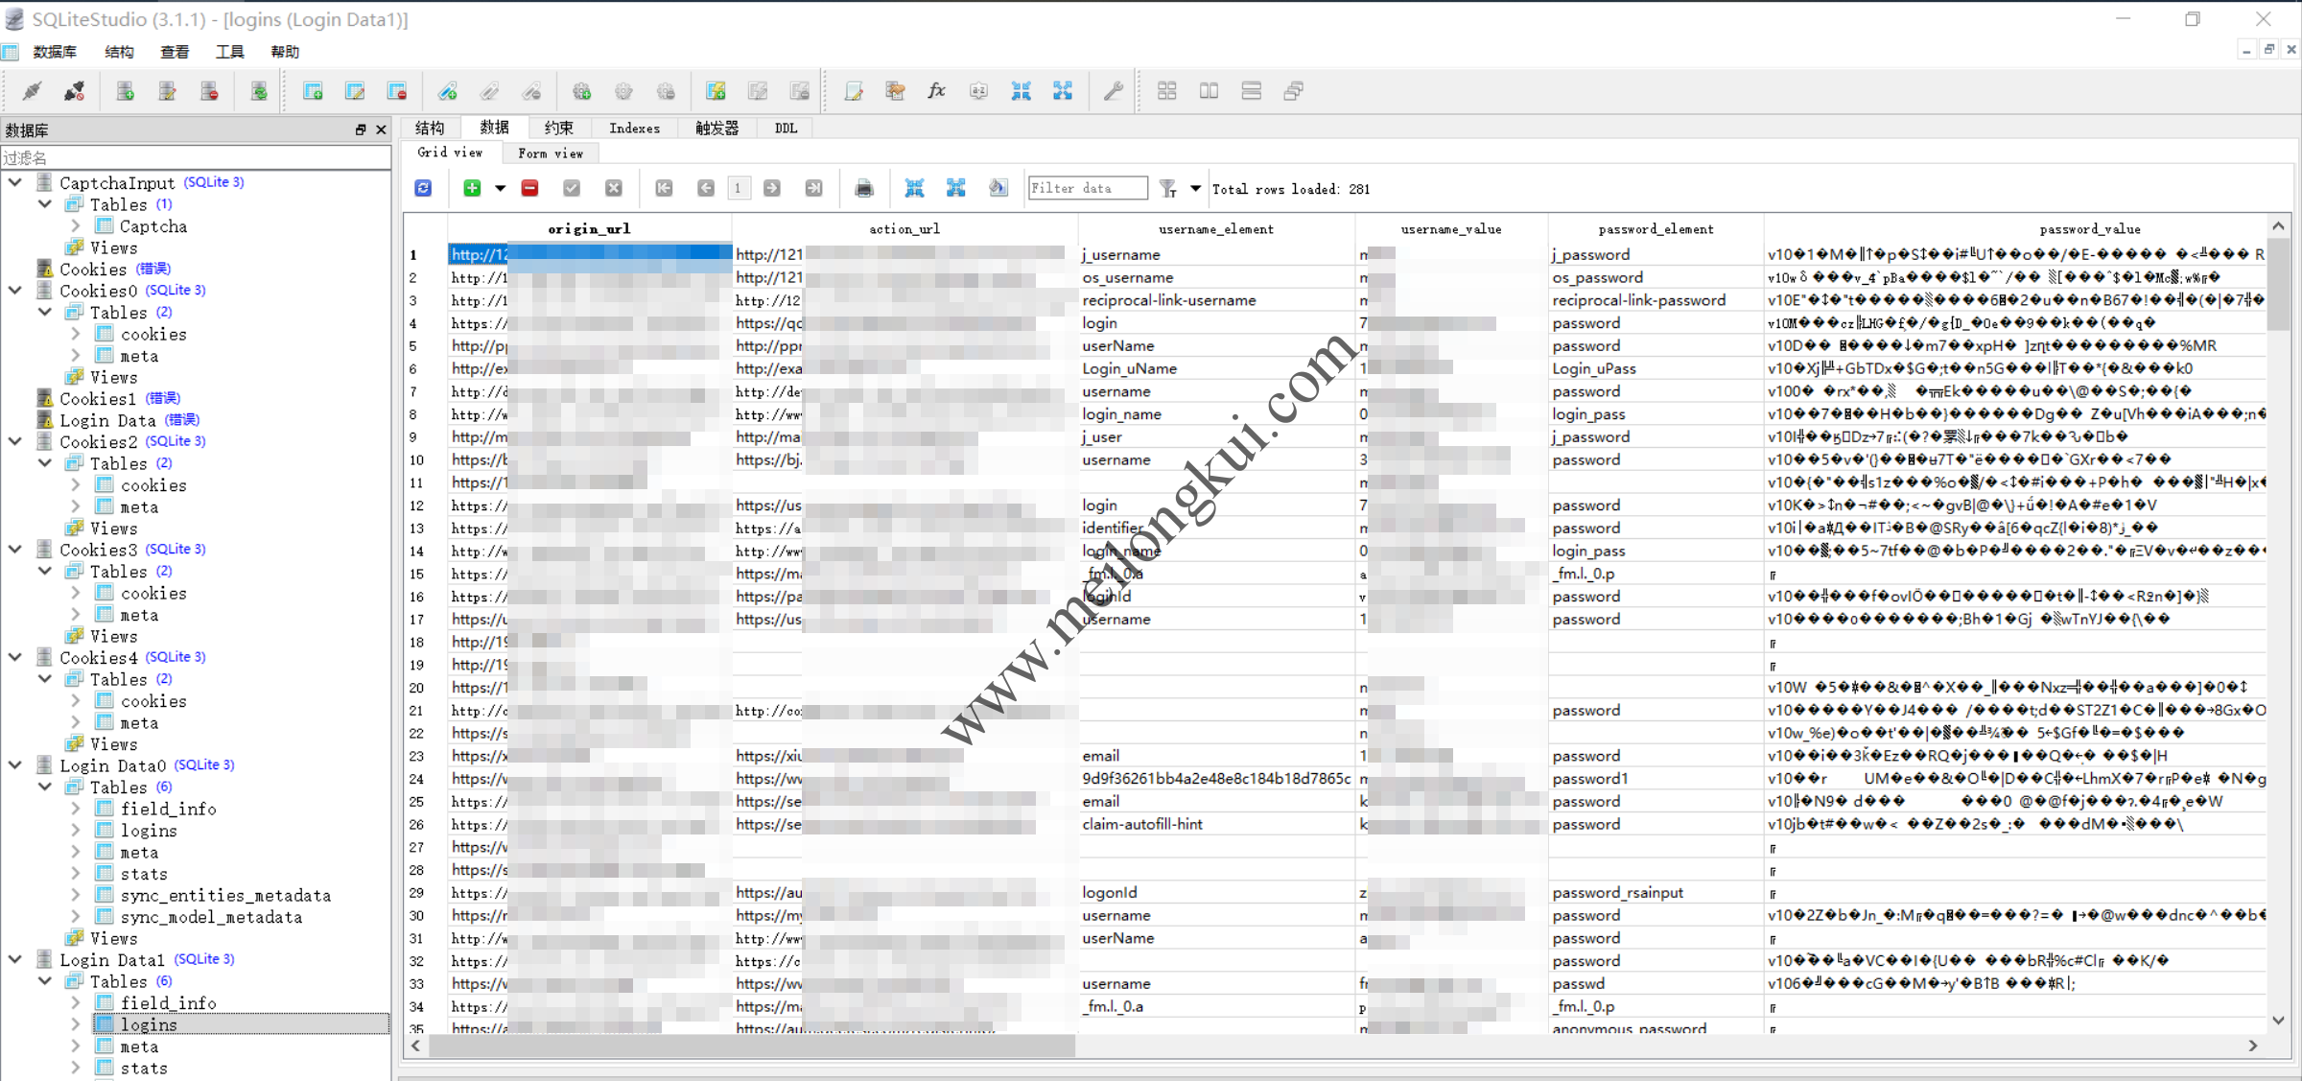Screen dimensions: 2302x1081
Task: Click the horizontal scrollbar thumb of grid
Action: click(752, 1046)
